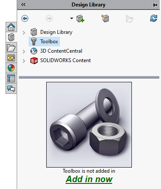Select the Design Library tab

11,37
